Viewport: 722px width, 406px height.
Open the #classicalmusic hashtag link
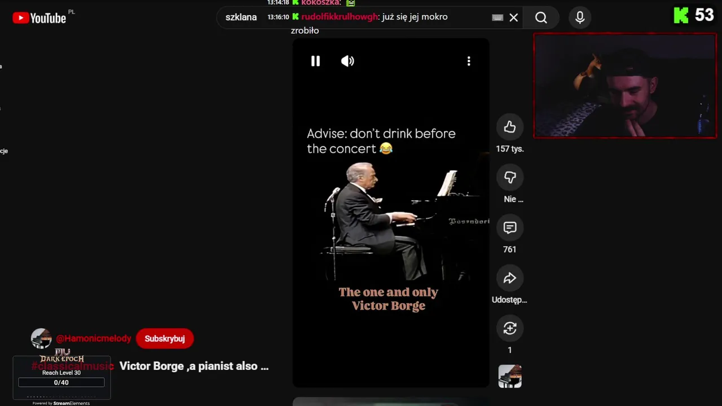click(x=72, y=366)
